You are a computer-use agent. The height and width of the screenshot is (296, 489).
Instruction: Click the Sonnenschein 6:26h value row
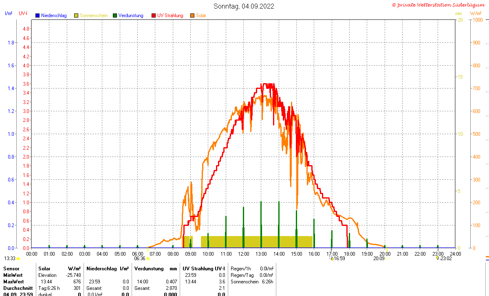[252, 282]
